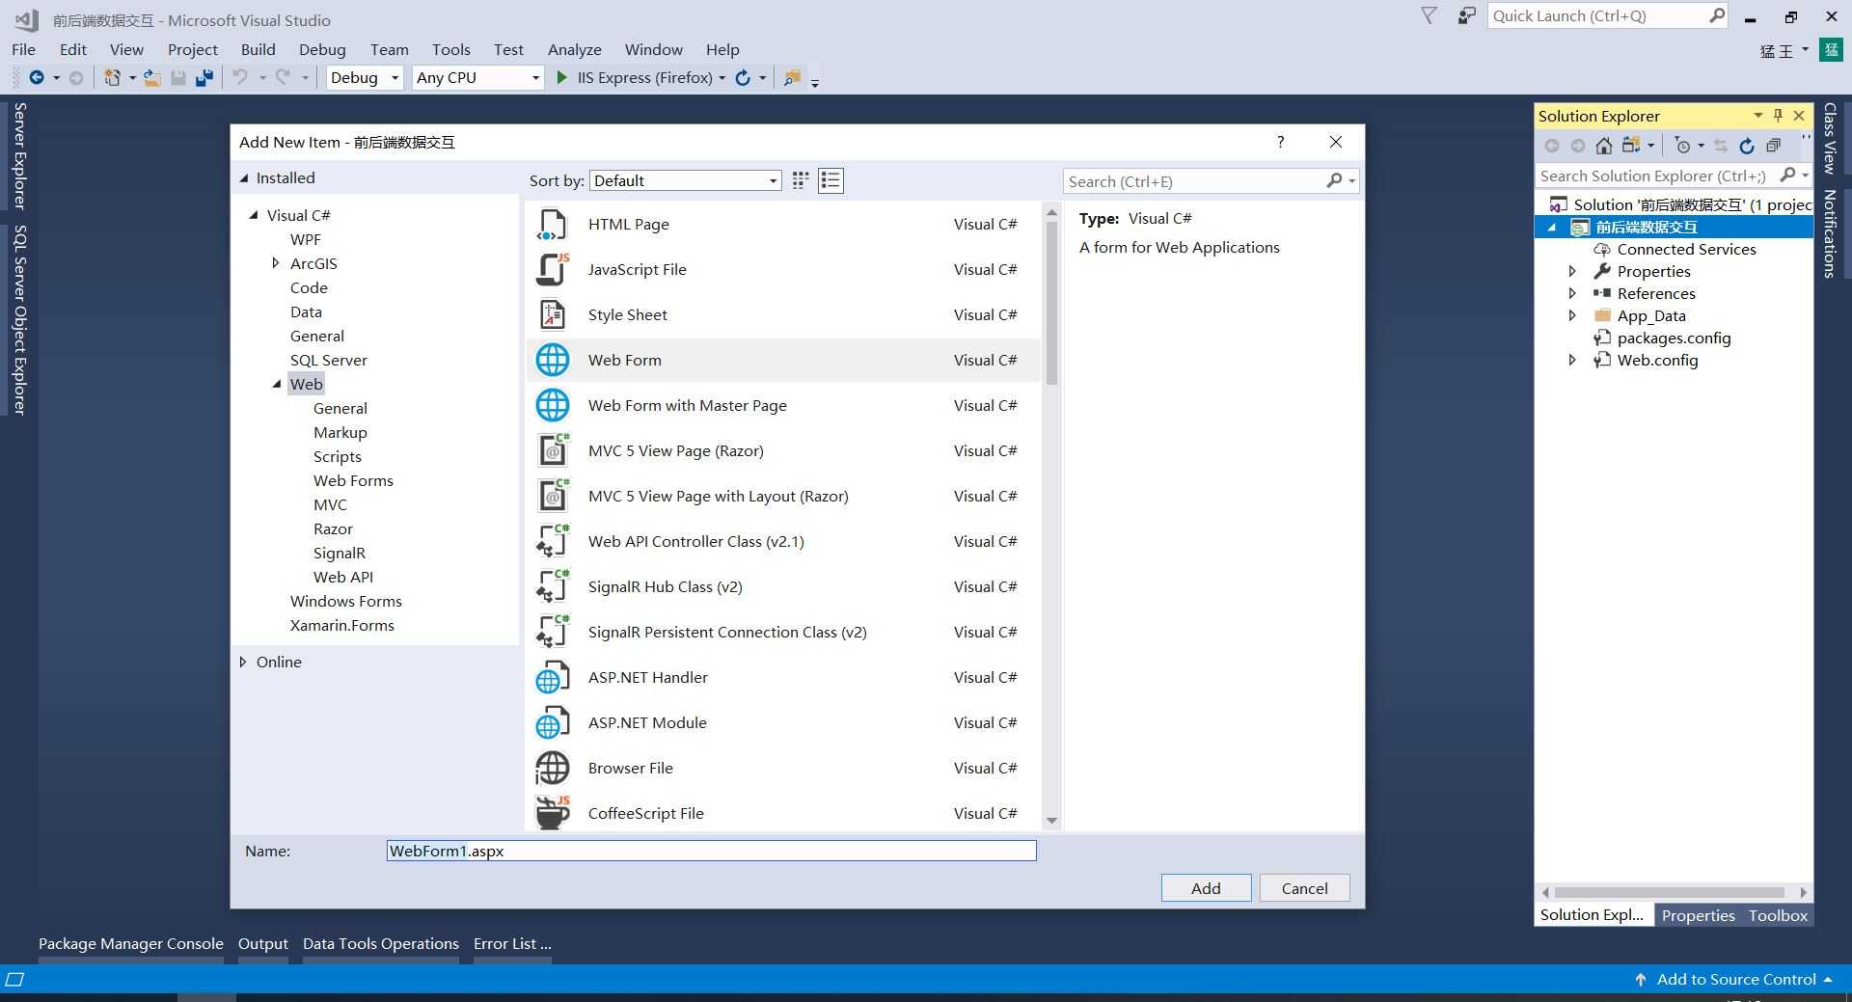Choose the ASP.NET Module template icon
The height and width of the screenshot is (1002, 1852).
coord(552,722)
